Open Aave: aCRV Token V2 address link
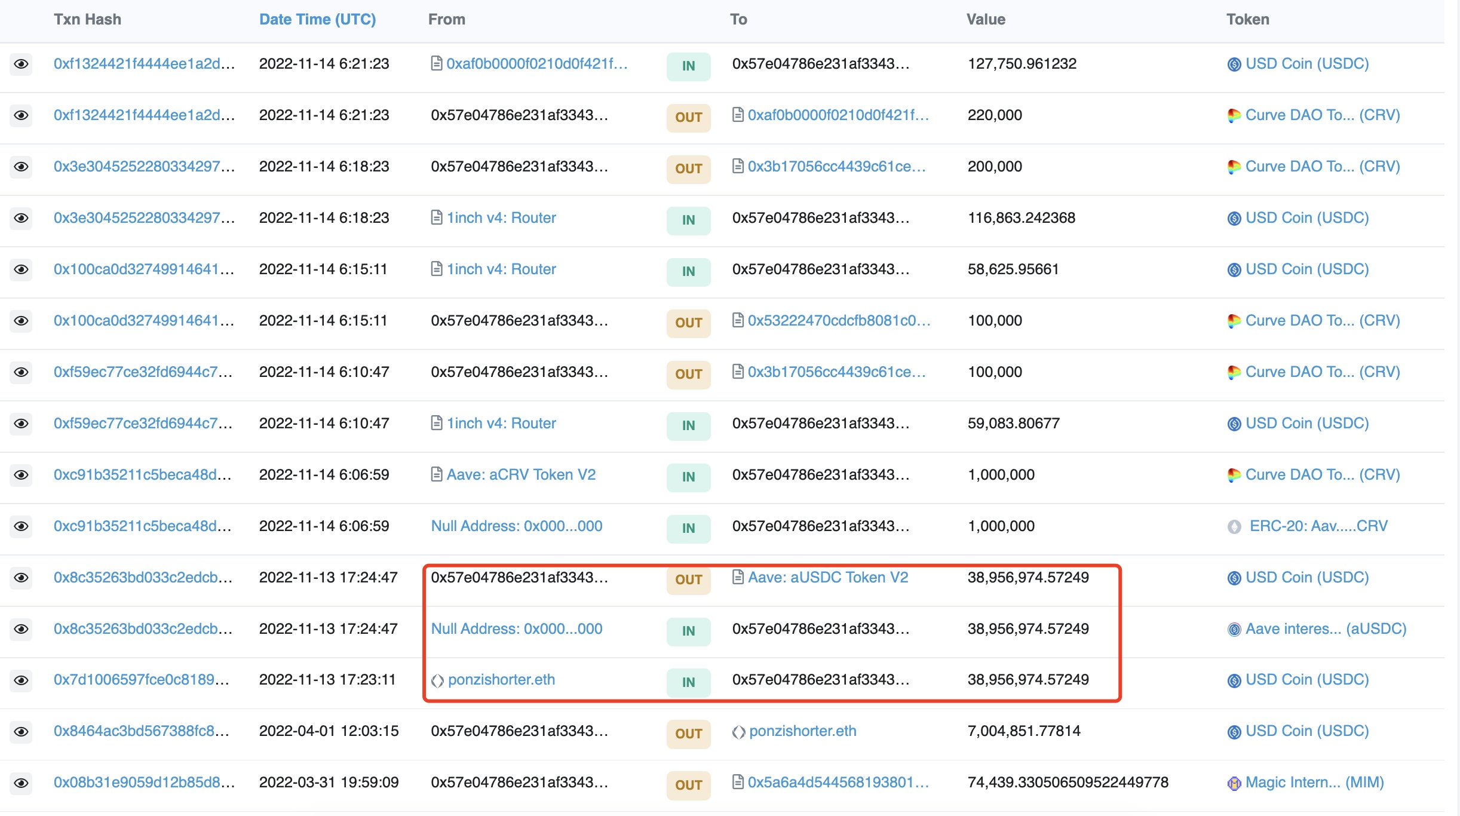This screenshot has width=1460, height=816. pos(521,474)
